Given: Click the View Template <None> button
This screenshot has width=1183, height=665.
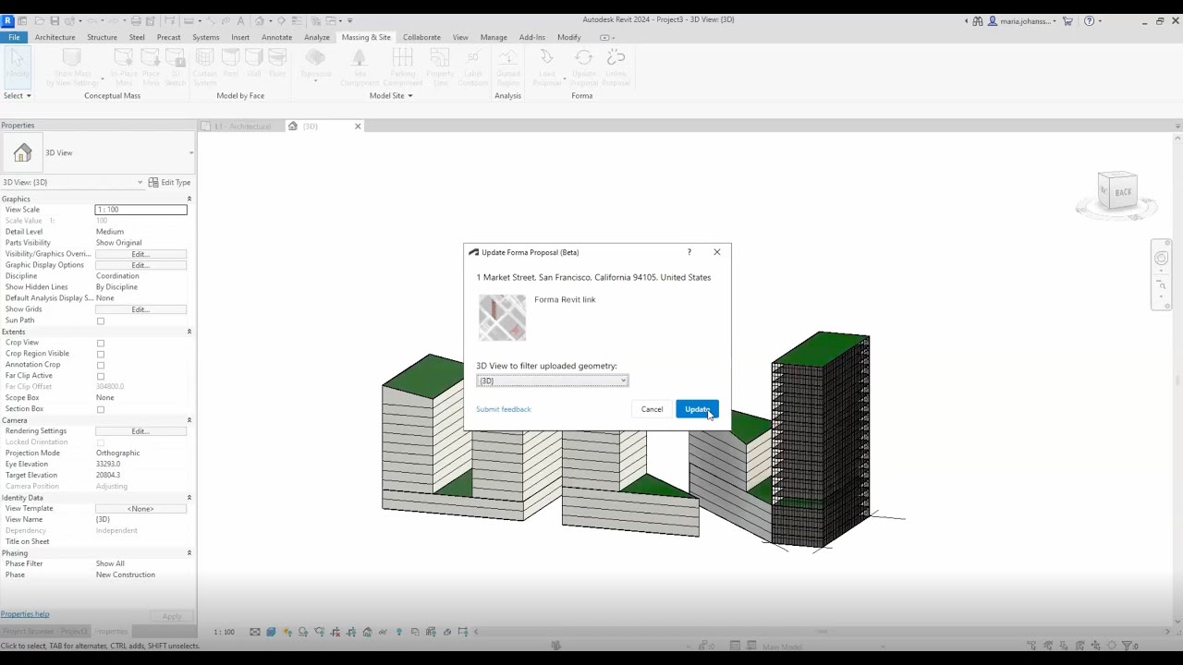Looking at the screenshot, I should 140,509.
